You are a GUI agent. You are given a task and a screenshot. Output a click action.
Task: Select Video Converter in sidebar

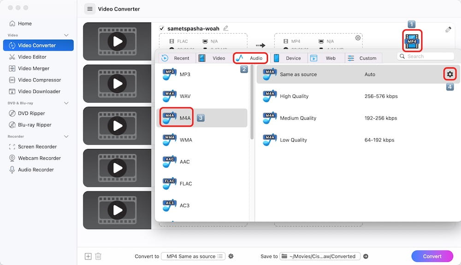click(38, 46)
